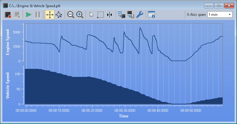Select the zoom-pan magnifier with arrows tool
237x124 pixels.
[x=59, y=15]
